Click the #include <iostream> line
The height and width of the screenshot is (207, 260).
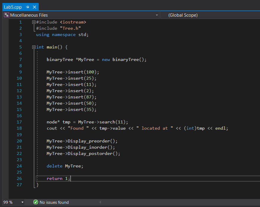(x=61, y=22)
